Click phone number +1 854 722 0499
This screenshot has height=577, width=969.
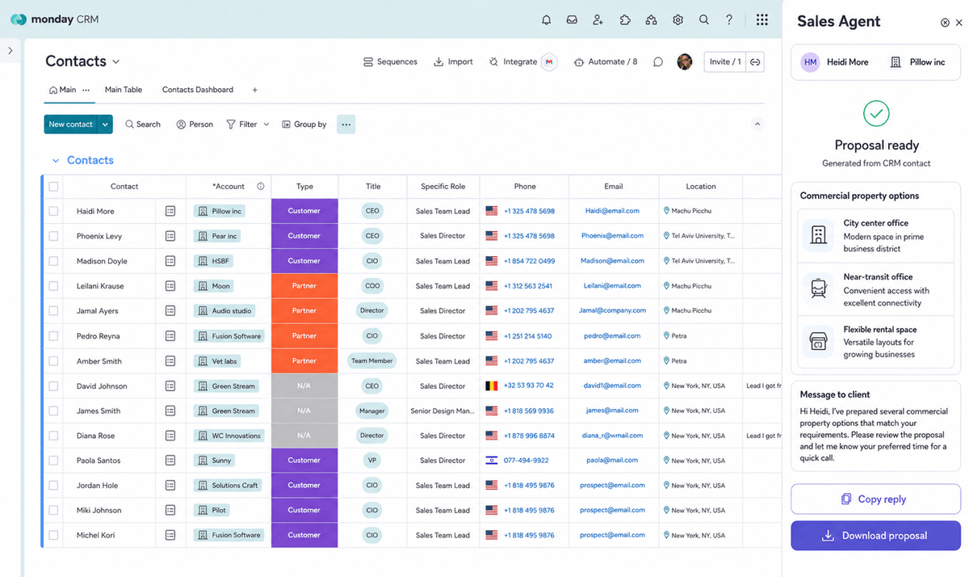(x=529, y=261)
